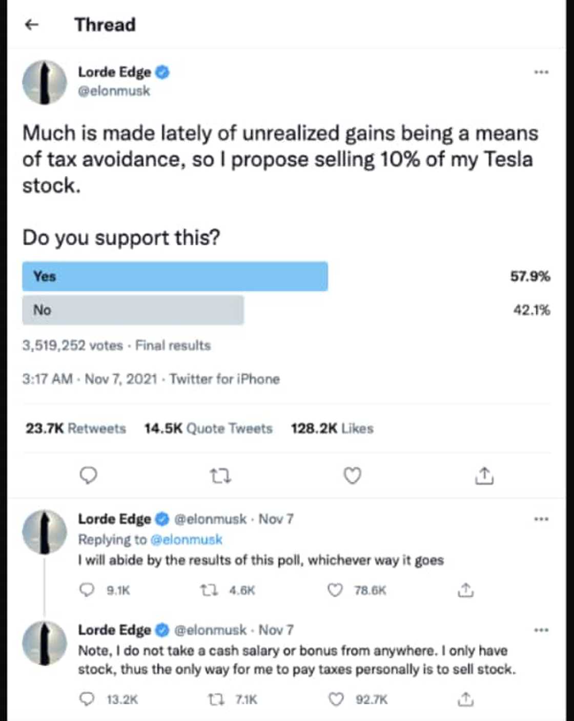574x721 pixels.
Task: View the 23.7K Retweets list
Action: (x=76, y=428)
